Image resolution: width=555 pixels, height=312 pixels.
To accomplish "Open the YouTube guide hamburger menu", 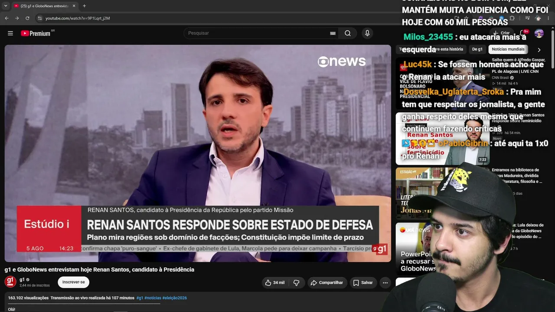I will (10, 33).
